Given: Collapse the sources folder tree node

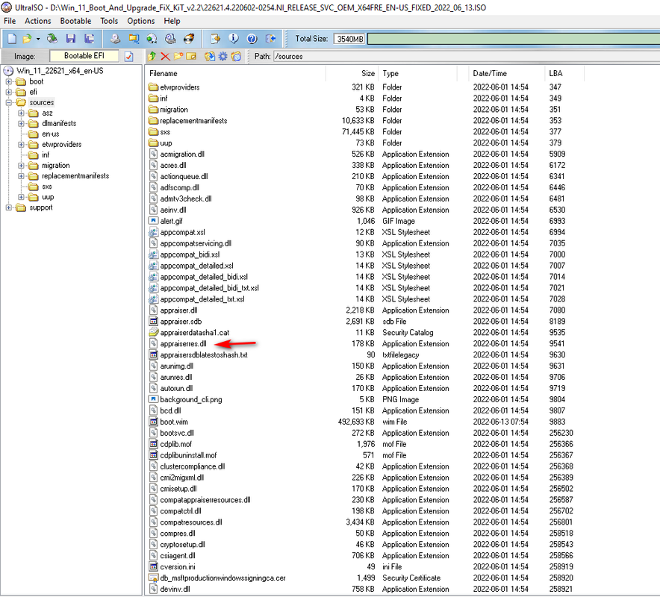Looking at the screenshot, I should (9, 103).
